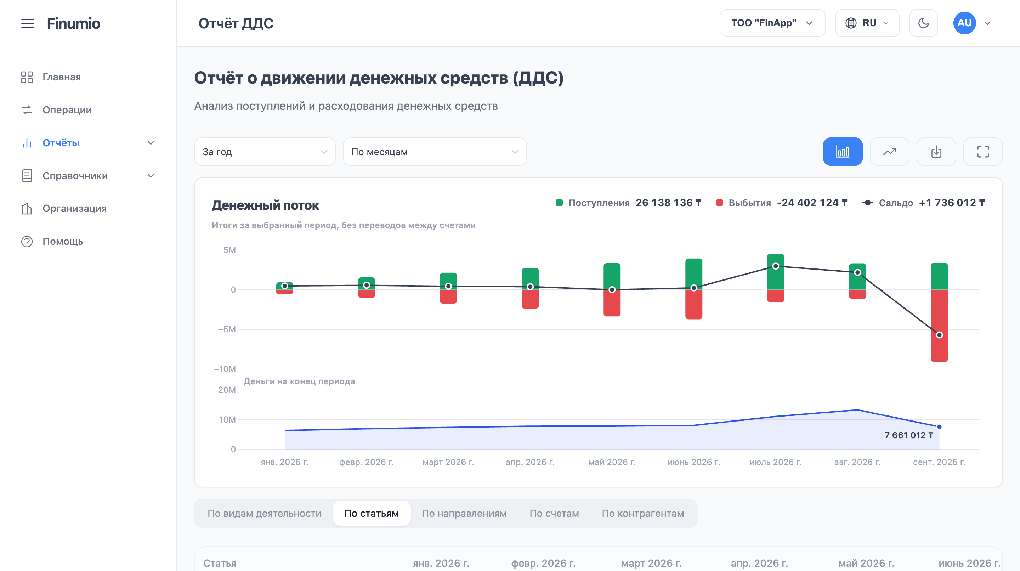Toggle the green Поступления legend swatch

[559, 203]
